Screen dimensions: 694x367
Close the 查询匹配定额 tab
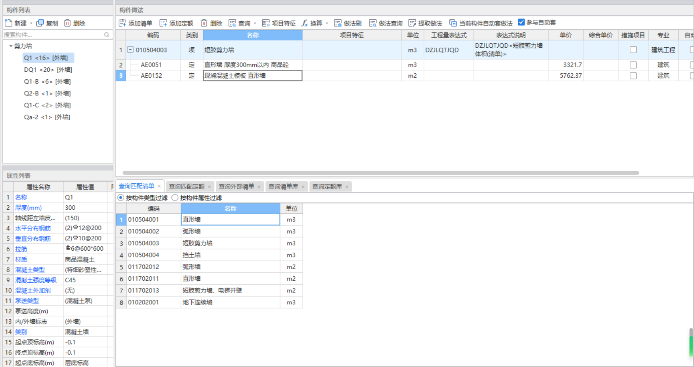pos(209,187)
